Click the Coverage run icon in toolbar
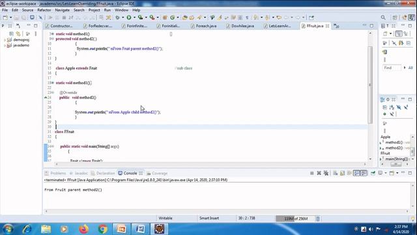Viewport: 417px width, 235px height. pyautogui.click(x=141, y=18)
